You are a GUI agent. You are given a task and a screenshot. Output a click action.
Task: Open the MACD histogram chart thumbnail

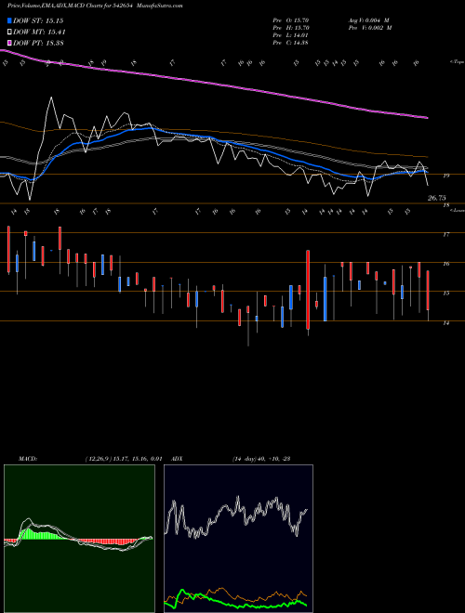click(x=79, y=539)
